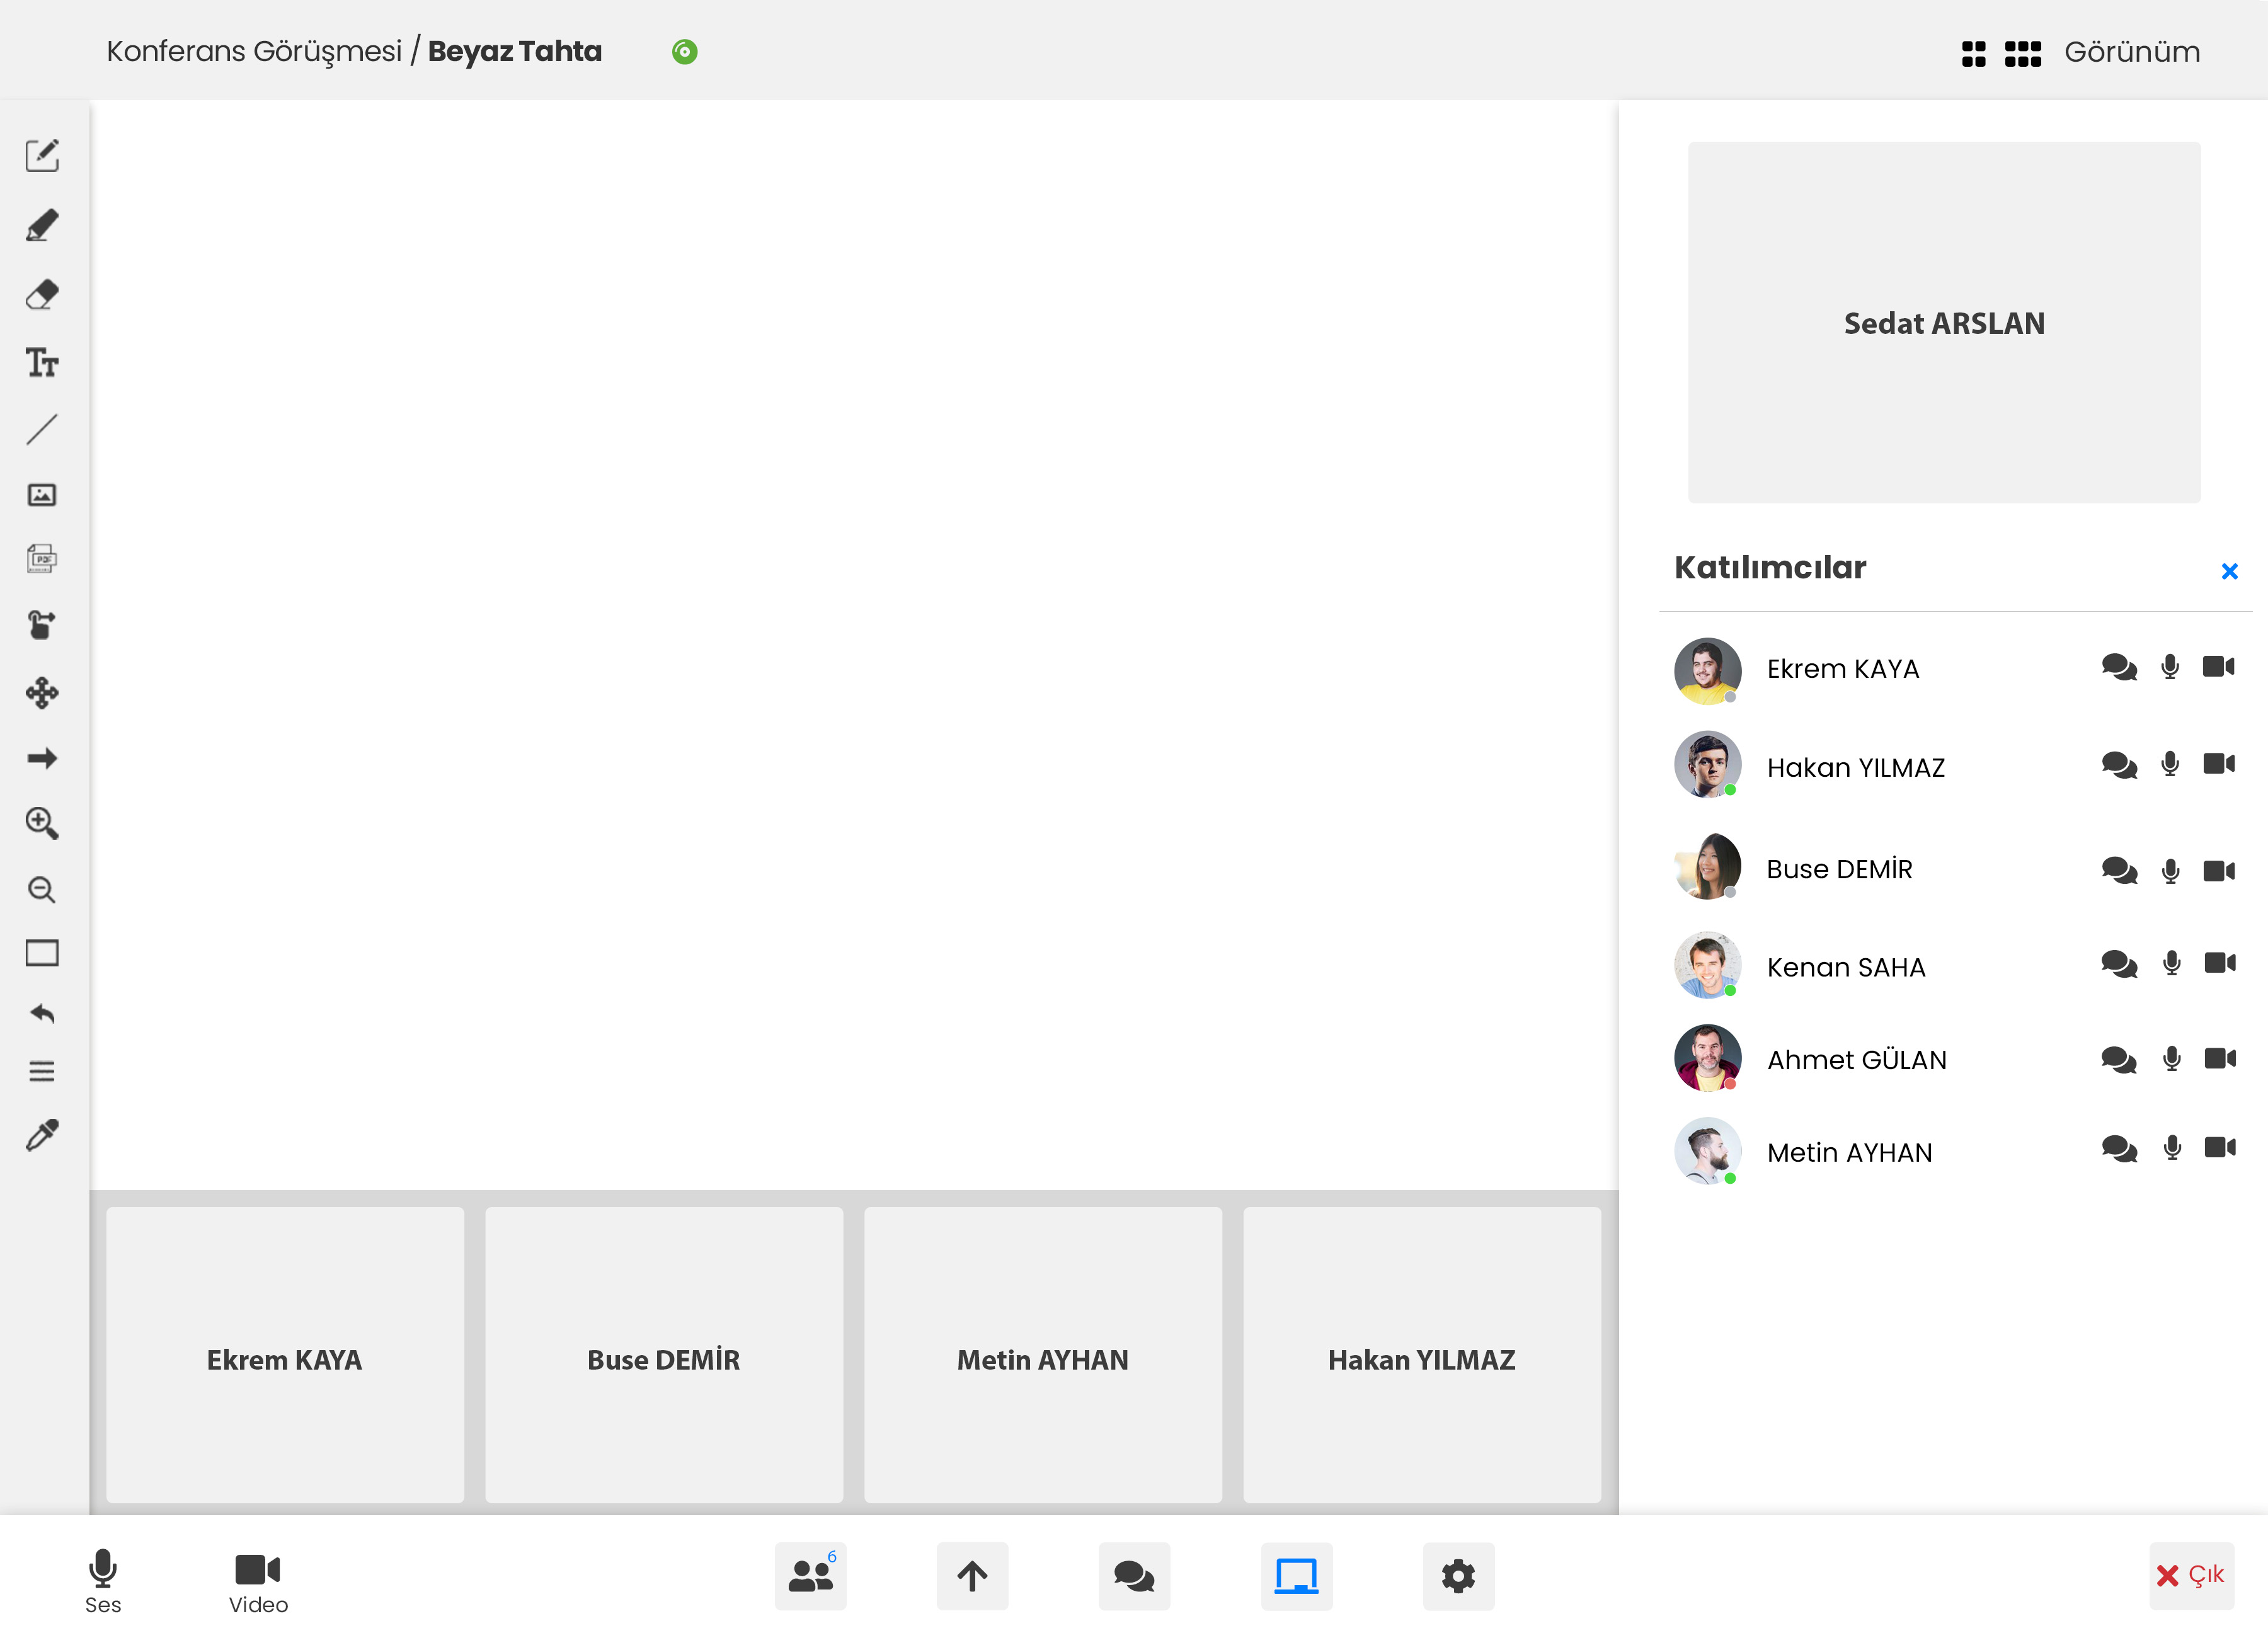
Task: Insert an image onto whiteboard
Action: [42, 495]
